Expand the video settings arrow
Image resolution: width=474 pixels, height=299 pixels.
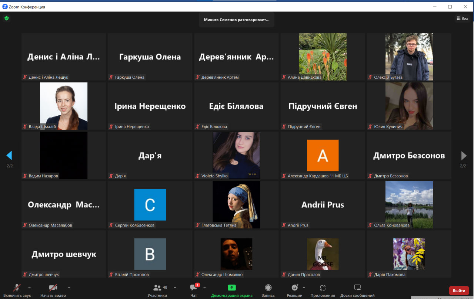69,288
